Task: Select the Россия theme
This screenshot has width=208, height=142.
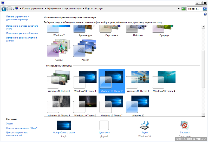Action: 85,50
